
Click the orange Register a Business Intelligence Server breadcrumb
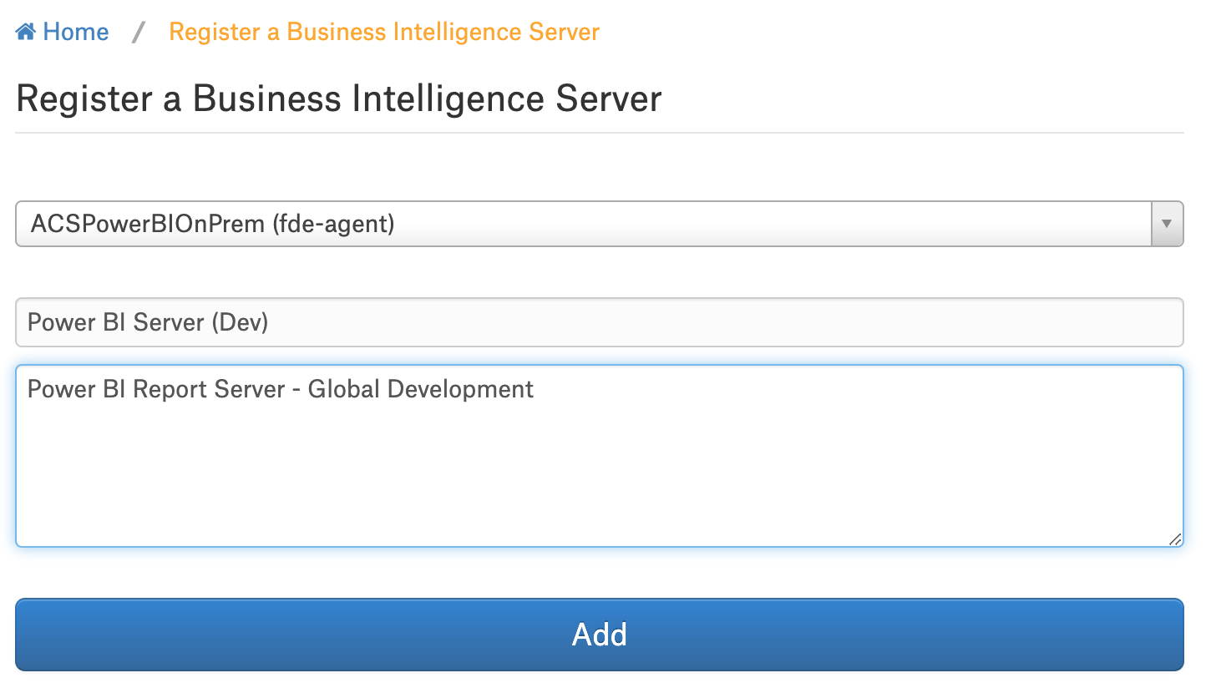click(x=384, y=32)
